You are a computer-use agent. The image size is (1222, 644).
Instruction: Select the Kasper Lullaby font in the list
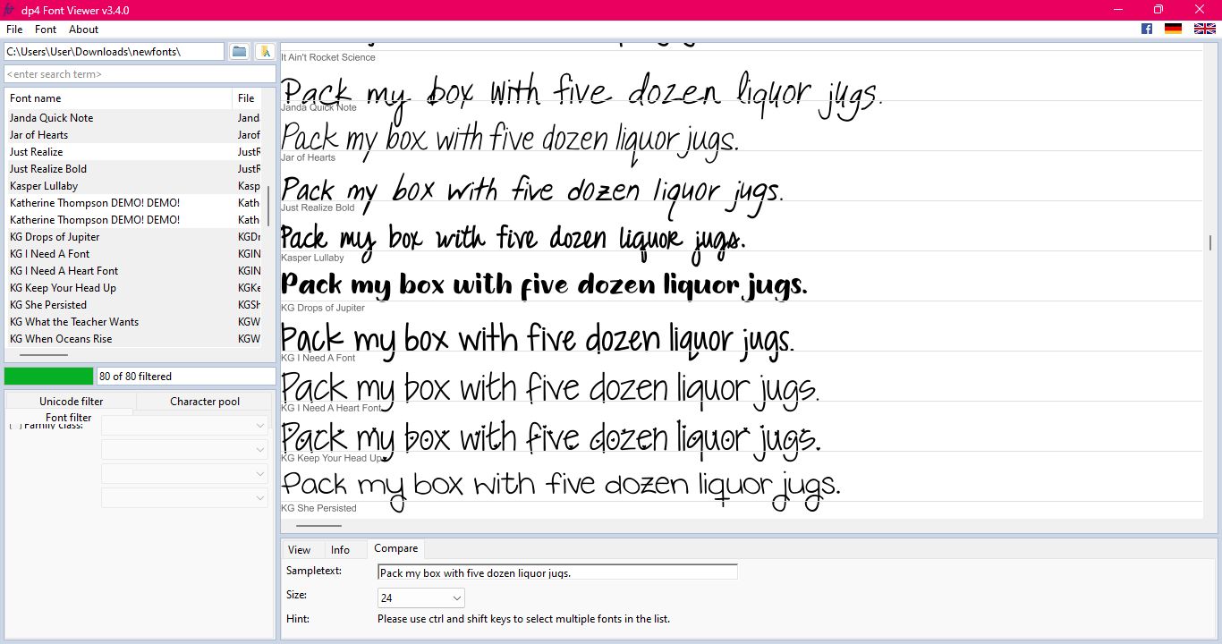[x=44, y=186]
